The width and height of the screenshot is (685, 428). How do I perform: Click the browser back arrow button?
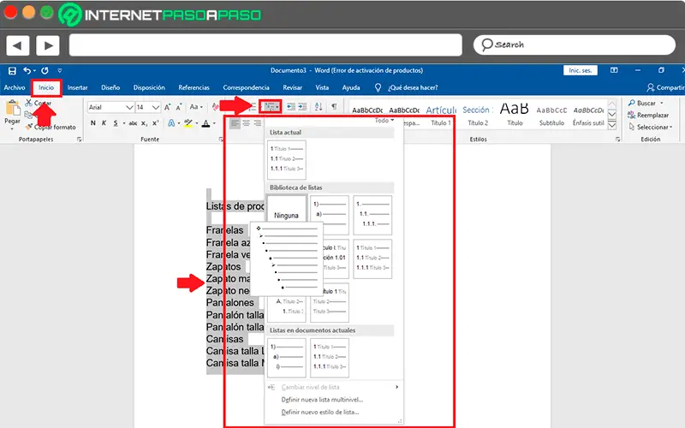[x=17, y=45]
